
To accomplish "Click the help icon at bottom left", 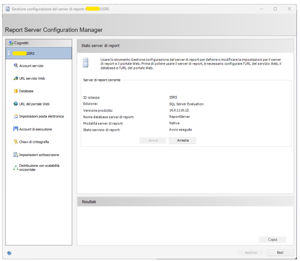I will pos(9,253).
